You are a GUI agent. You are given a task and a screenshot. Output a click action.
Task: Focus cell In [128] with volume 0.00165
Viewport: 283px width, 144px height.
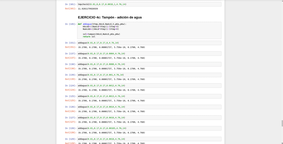tap(149, 128)
